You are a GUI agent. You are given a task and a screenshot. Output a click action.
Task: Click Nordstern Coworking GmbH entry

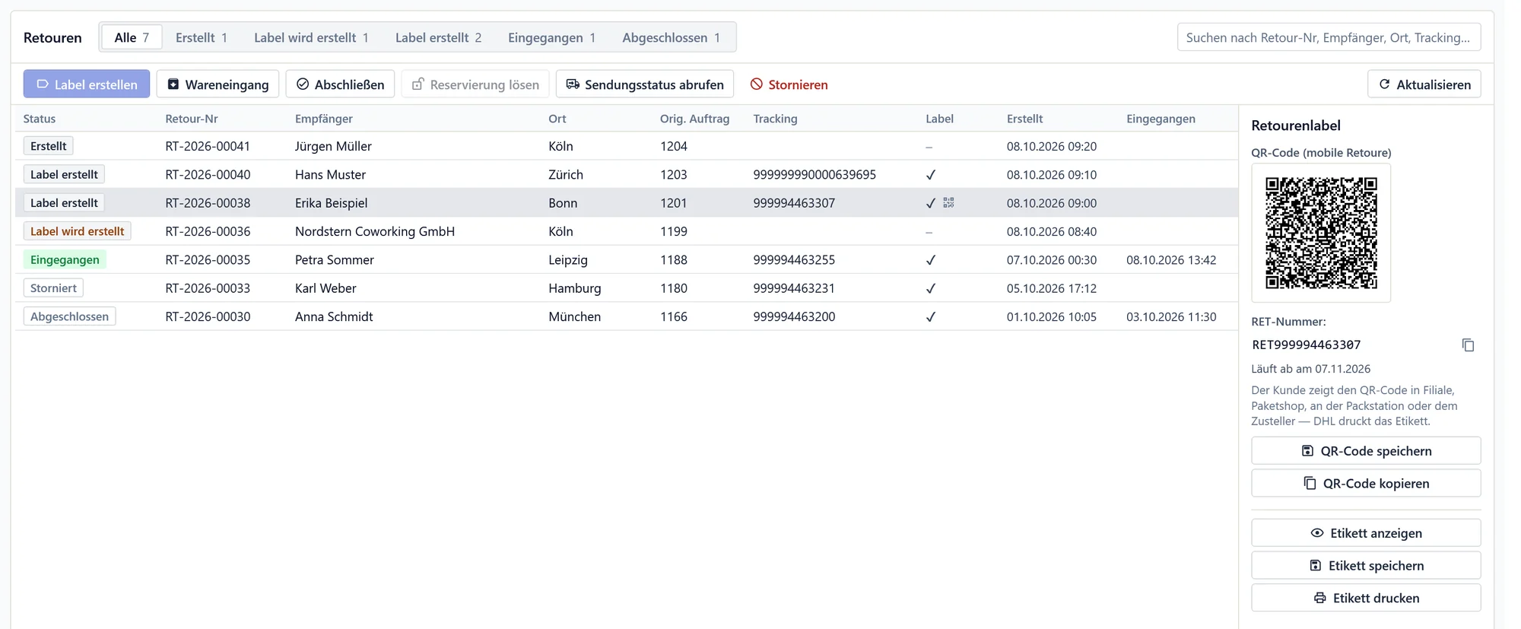375,231
